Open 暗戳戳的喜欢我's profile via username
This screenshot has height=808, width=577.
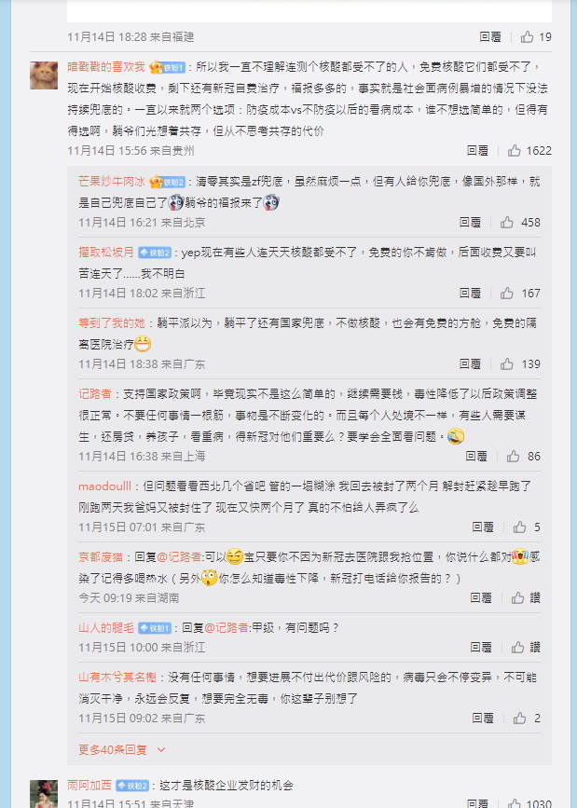point(106,67)
